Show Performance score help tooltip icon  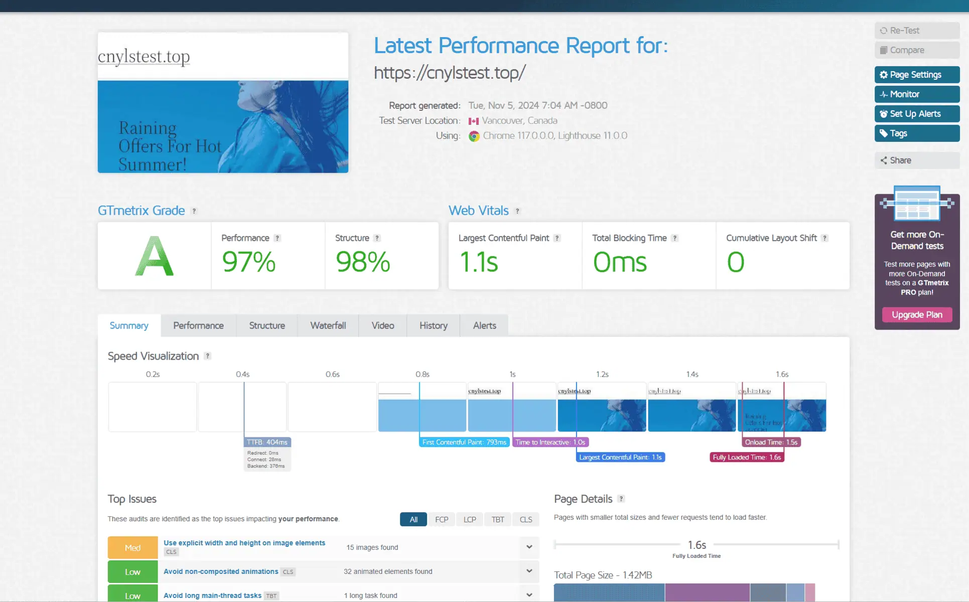tap(277, 238)
